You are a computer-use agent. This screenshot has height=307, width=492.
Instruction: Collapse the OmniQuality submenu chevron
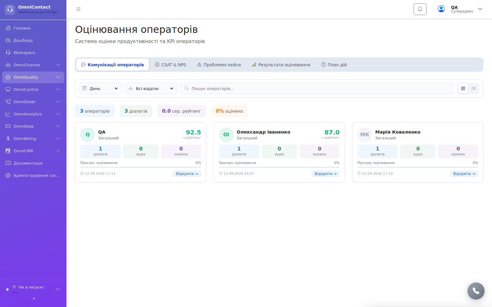(58, 77)
